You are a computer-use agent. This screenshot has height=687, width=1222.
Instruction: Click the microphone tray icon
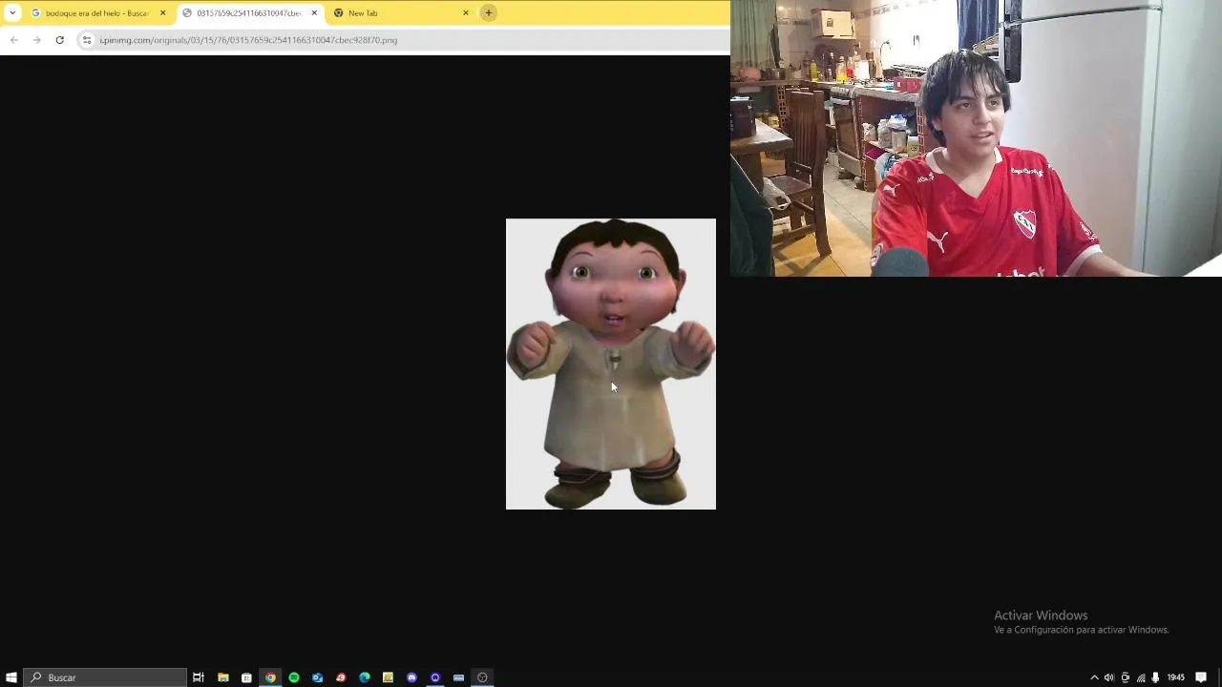[1155, 677]
